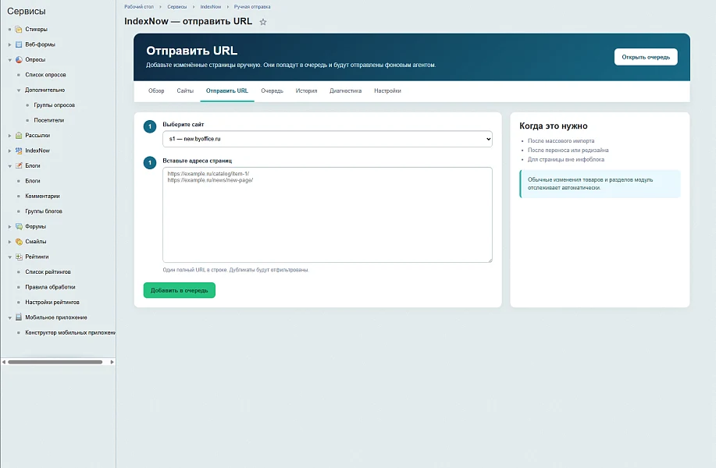Screen dimensions: 716x468
Task: Open the Стикеры sidebar icon
Action: tap(19, 29)
